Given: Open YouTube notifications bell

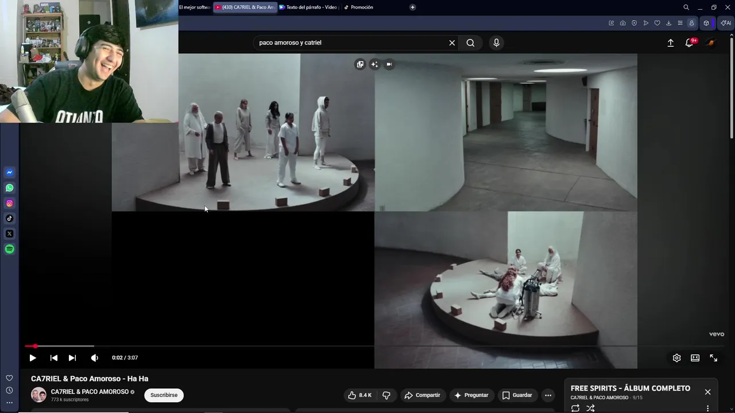Looking at the screenshot, I should pos(690,43).
